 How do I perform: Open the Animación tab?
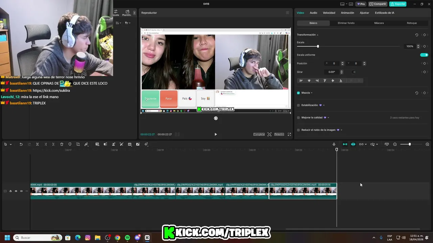coord(347,13)
